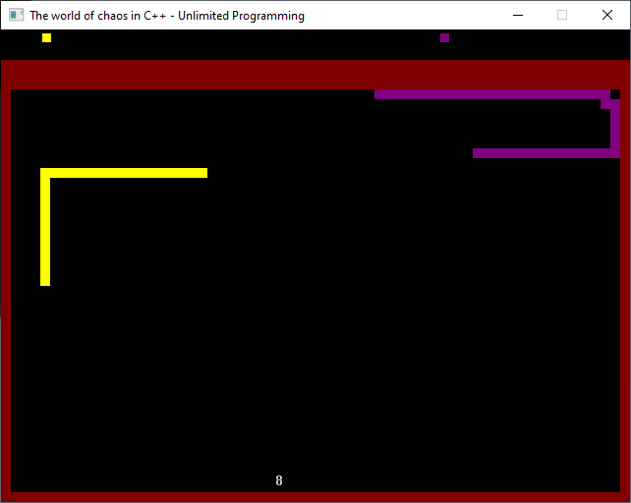
Task: Click the top-left corner of the yellow trail
Action: 45,173
